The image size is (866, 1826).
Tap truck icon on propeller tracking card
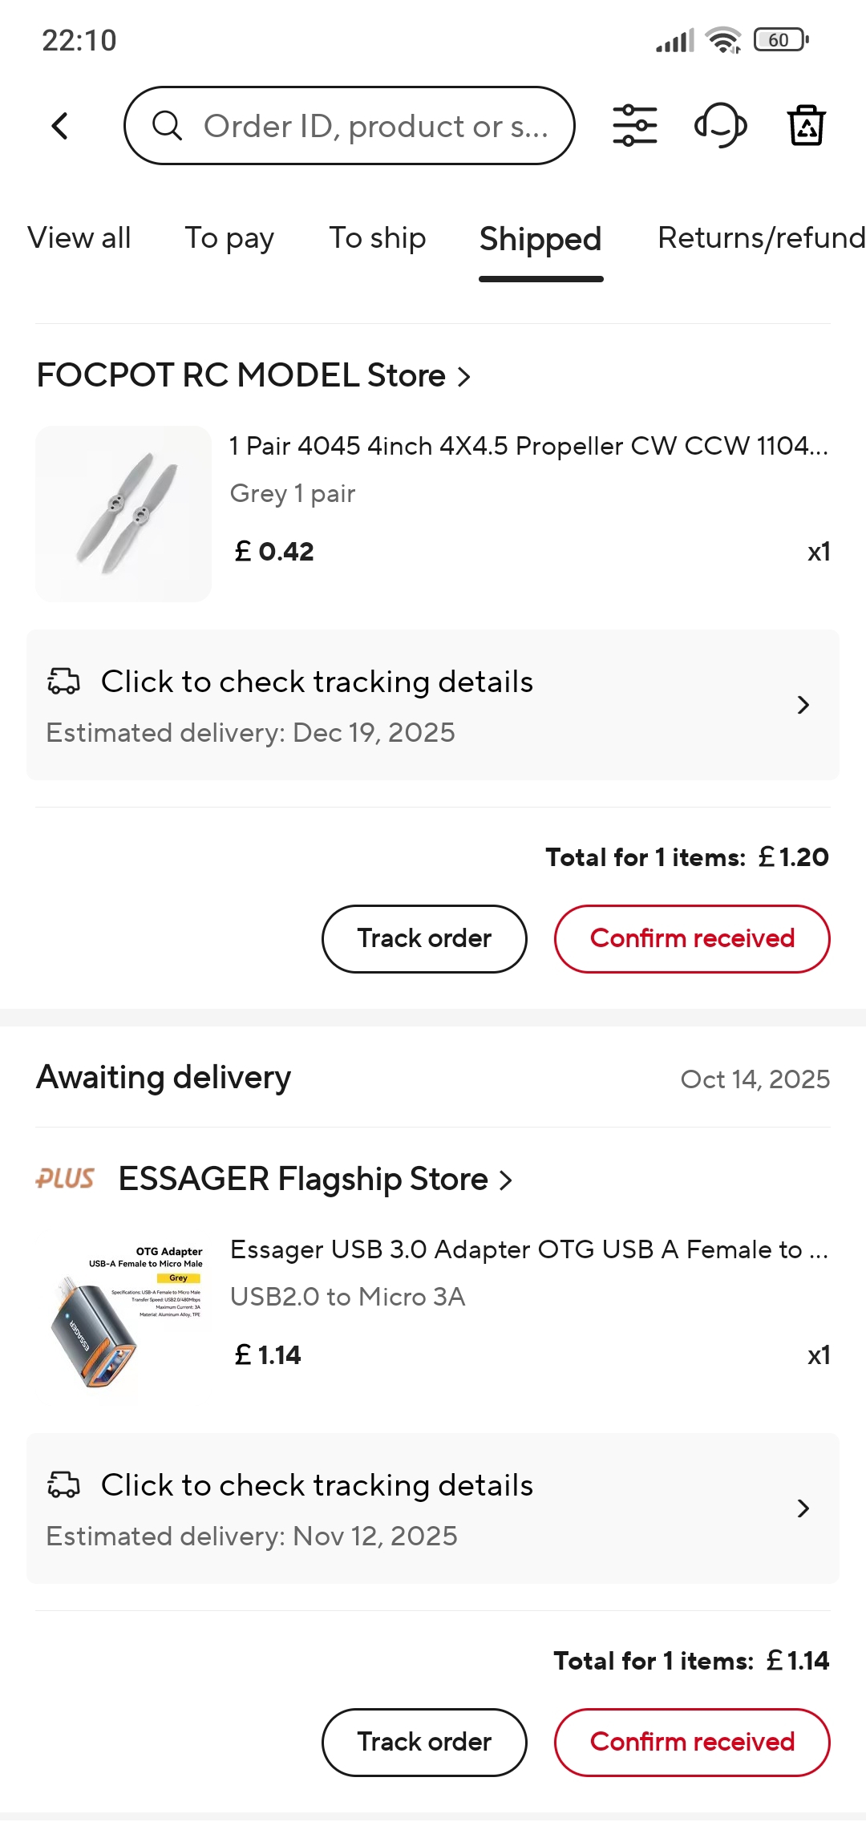(x=63, y=682)
